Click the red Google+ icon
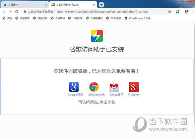Screen dimensions: 195x139 tap(134, 87)
